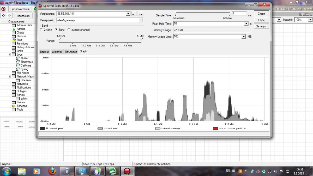
Task: Expand the Peak Hold Time dropdown
Action: coord(246,24)
